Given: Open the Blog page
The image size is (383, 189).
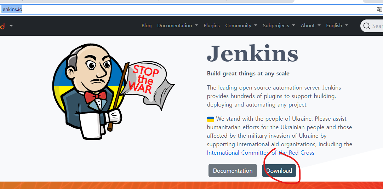Looking at the screenshot, I should click(x=147, y=25).
